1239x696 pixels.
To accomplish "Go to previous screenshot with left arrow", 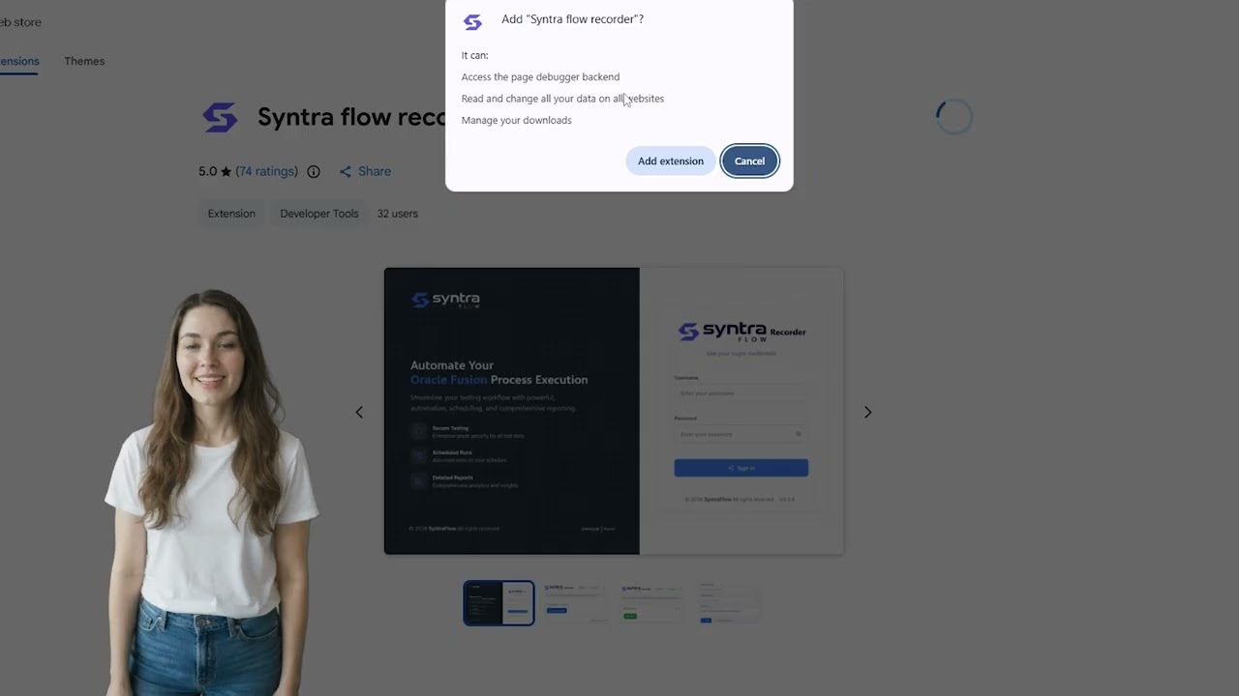I will pyautogui.click(x=359, y=412).
